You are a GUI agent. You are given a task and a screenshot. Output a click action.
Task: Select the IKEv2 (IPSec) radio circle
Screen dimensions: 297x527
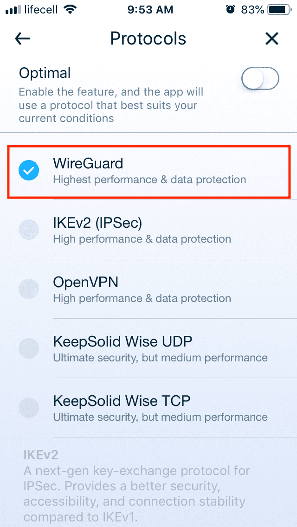pyautogui.click(x=29, y=230)
